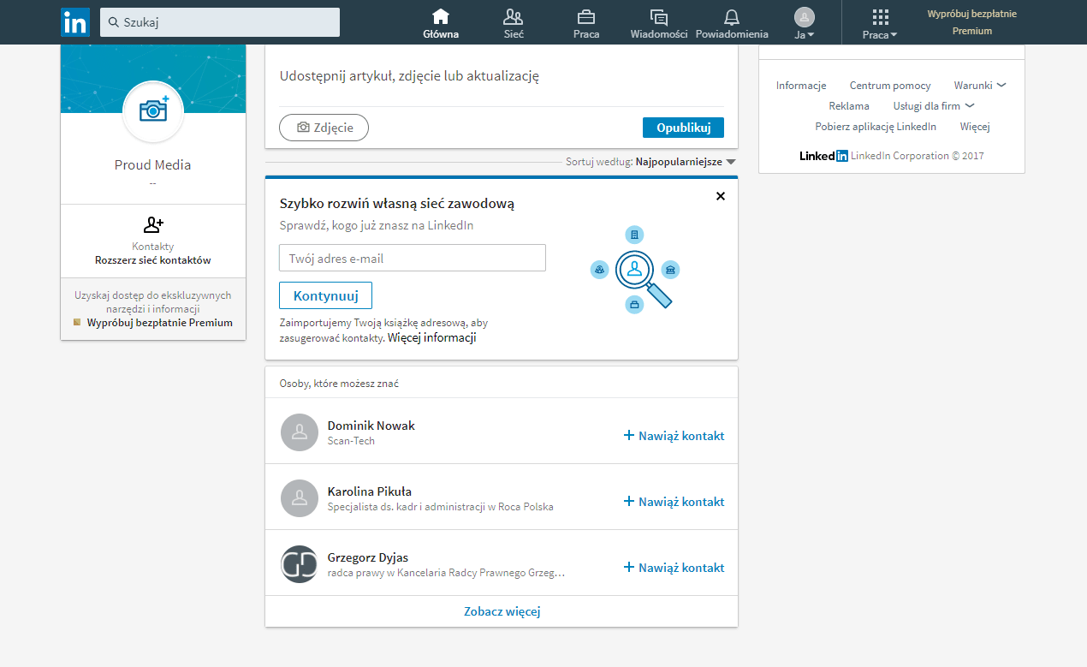Open the Sieć network icon
The width and height of the screenshot is (1087, 667).
(x=514, y=17)
